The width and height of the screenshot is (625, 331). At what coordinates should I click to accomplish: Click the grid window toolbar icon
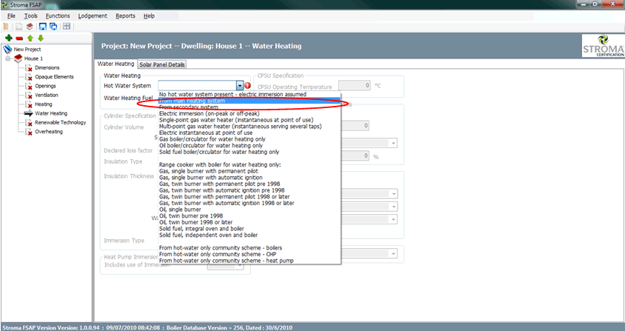67,27
